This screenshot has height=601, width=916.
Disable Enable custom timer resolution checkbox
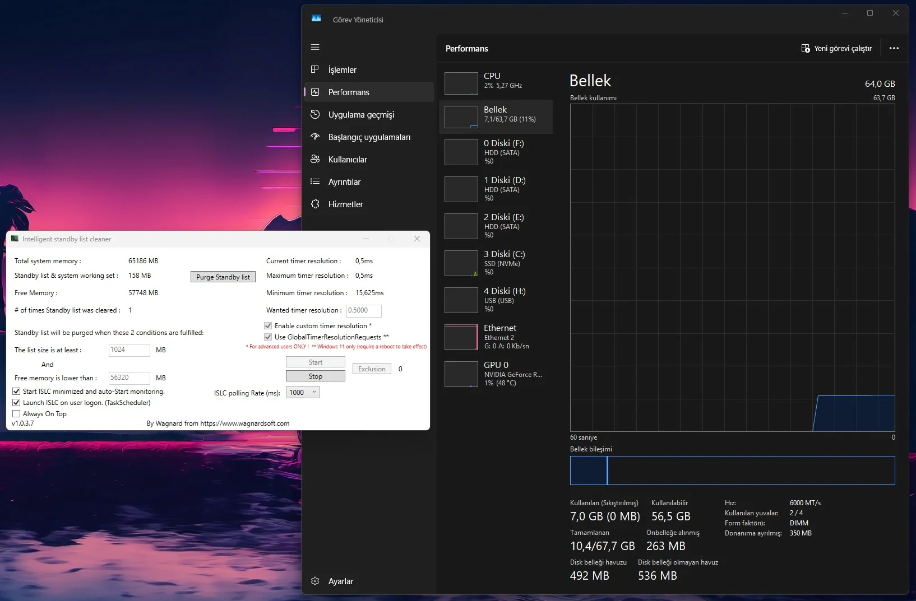[268, 326]
